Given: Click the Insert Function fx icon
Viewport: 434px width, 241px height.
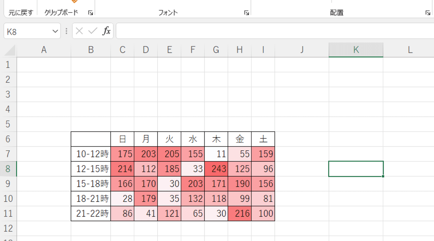Looking at the screenshot, I should pos(106,30).
